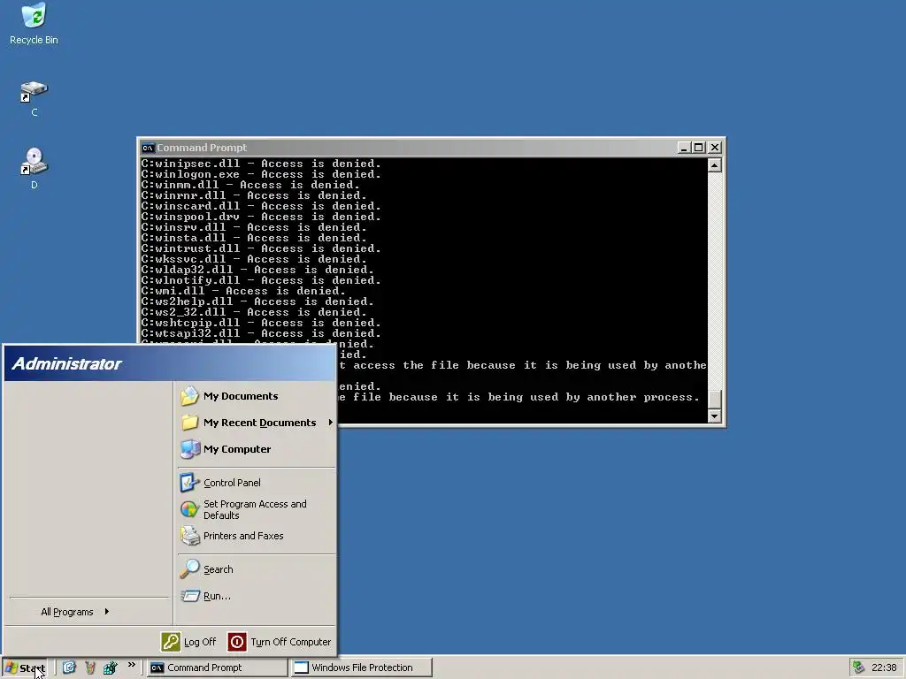Click line 'C:wtsapi32.dll - Access is denied.'
Screen dimensions: 906x679
point(261,333)
